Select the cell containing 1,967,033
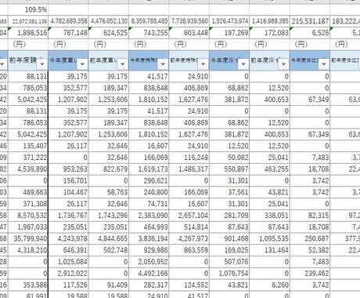The height and width of the screenshot is (298, 360). point(28,227)
